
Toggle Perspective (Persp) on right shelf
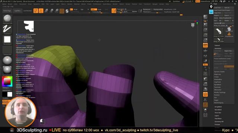(205, 45)
